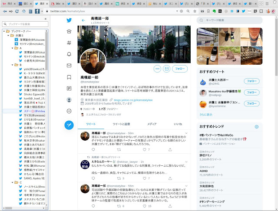Open the Bookmarks icon in Twitter sidebar
The width and height of the screenshot is (278, 211).
(69, 77)
